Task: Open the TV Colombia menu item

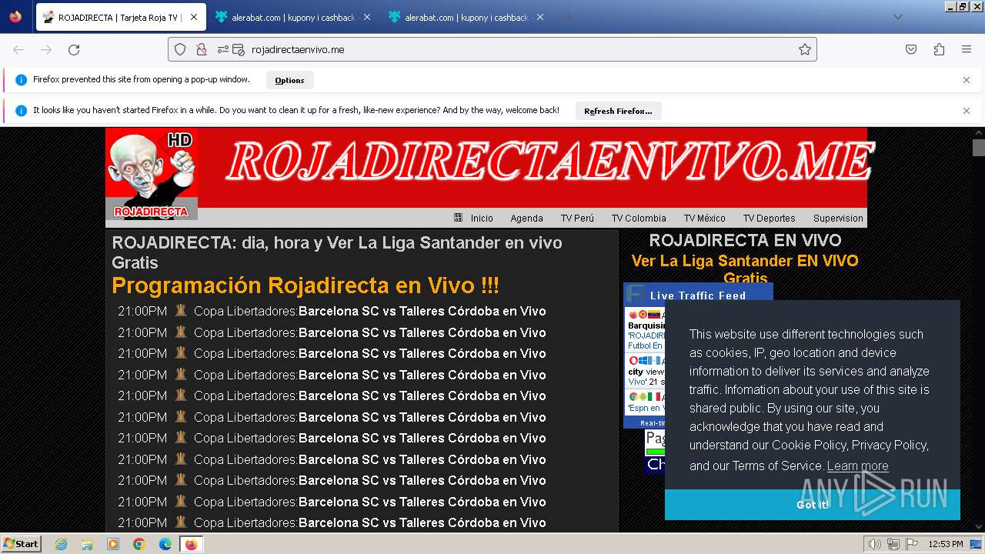Action: click(639, 218)
